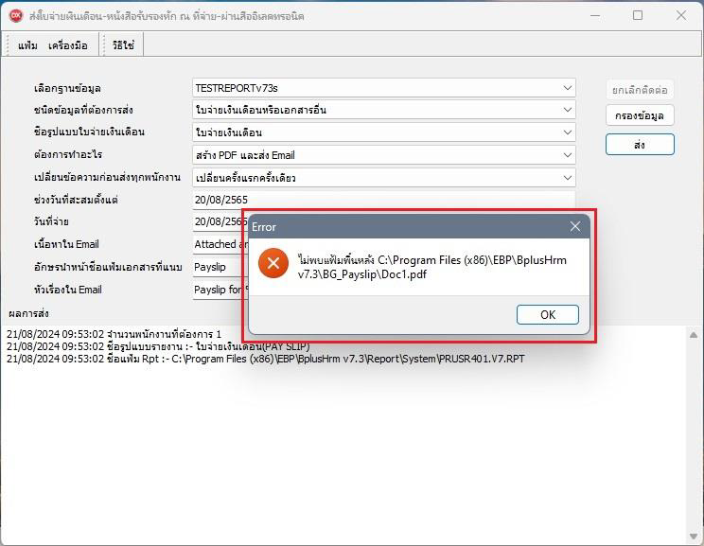Open the แฟ้ม menu
704x546 pixels.
27,45
